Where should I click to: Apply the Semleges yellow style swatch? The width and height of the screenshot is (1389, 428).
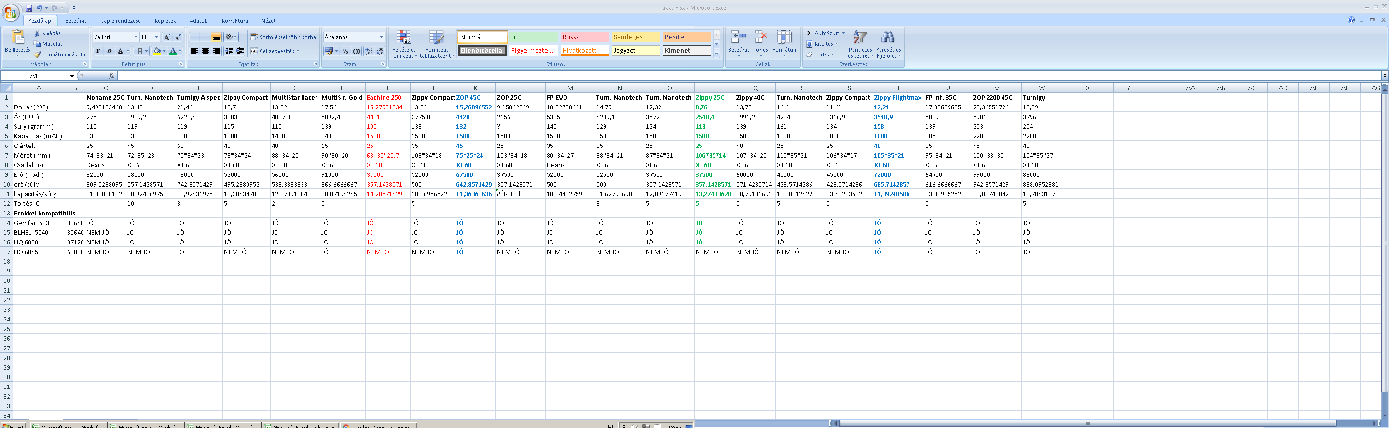tap(635, 37)
